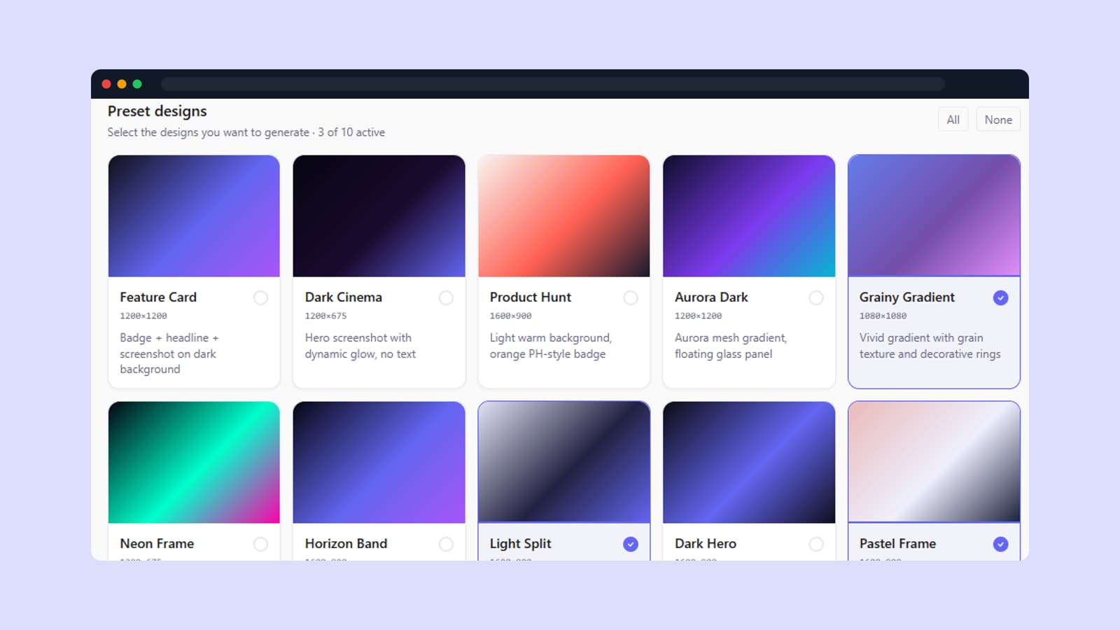
Task: Enable the Dark Cinema preset
Action: 446,297
